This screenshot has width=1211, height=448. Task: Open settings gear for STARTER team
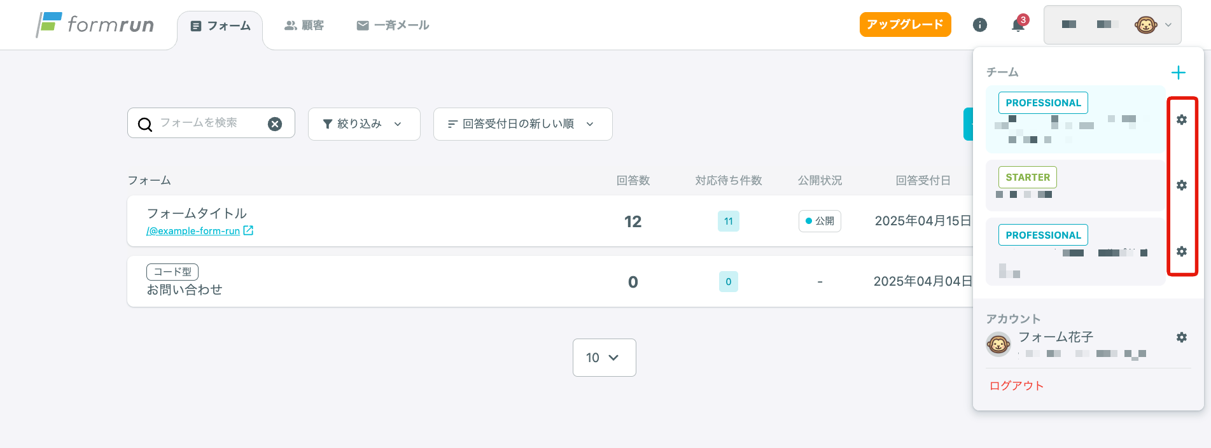1182,185
